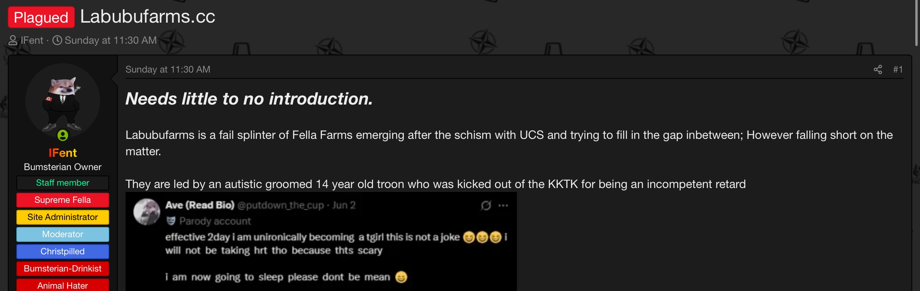Image resolution: width=920 pixels, height=291 pixels.
Task: Click the mask icon beside Parody account
Action: pyautogui.click(x=171, y=221)
